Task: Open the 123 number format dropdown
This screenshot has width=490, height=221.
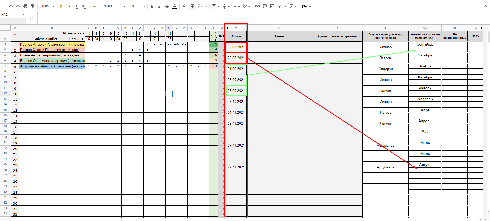Action: pos(92,6)
